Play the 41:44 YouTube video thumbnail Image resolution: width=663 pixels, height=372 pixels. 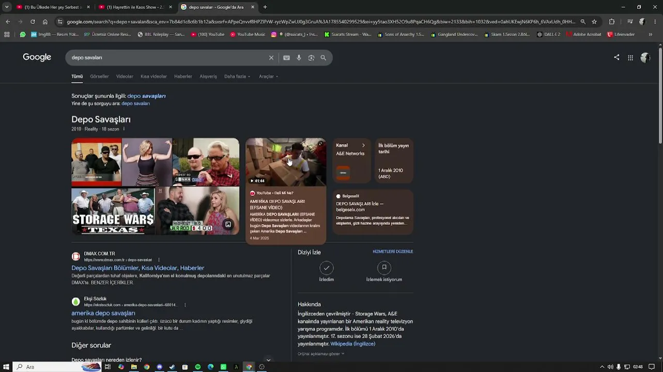[286, 162]
